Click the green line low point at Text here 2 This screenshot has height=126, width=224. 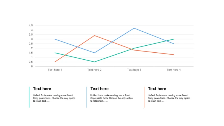coord(94,62)
